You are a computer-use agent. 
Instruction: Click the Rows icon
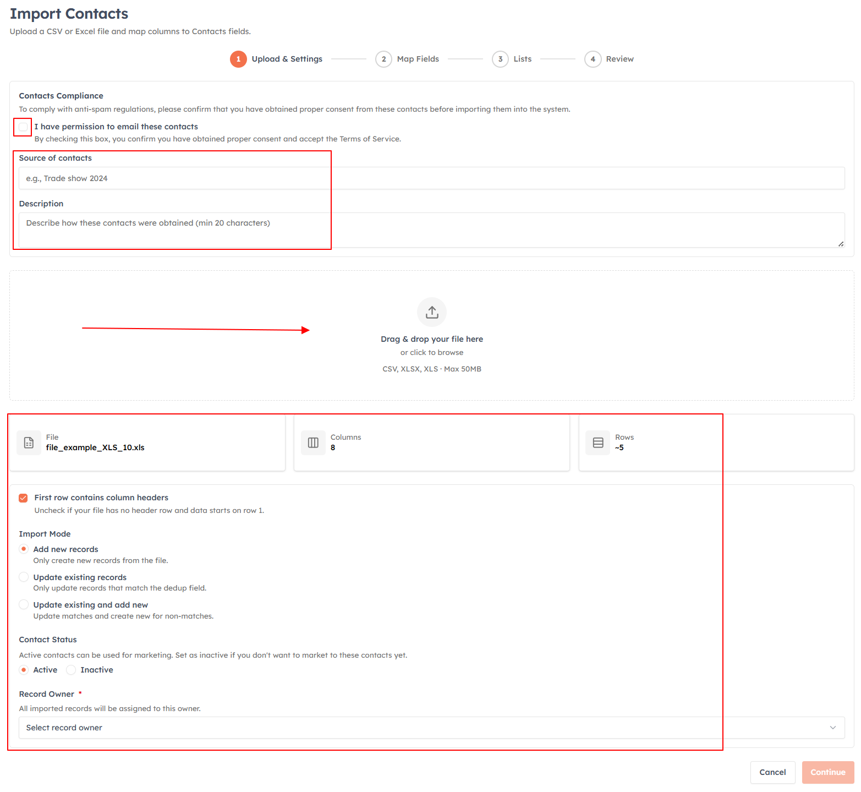(x=598, y=443)
